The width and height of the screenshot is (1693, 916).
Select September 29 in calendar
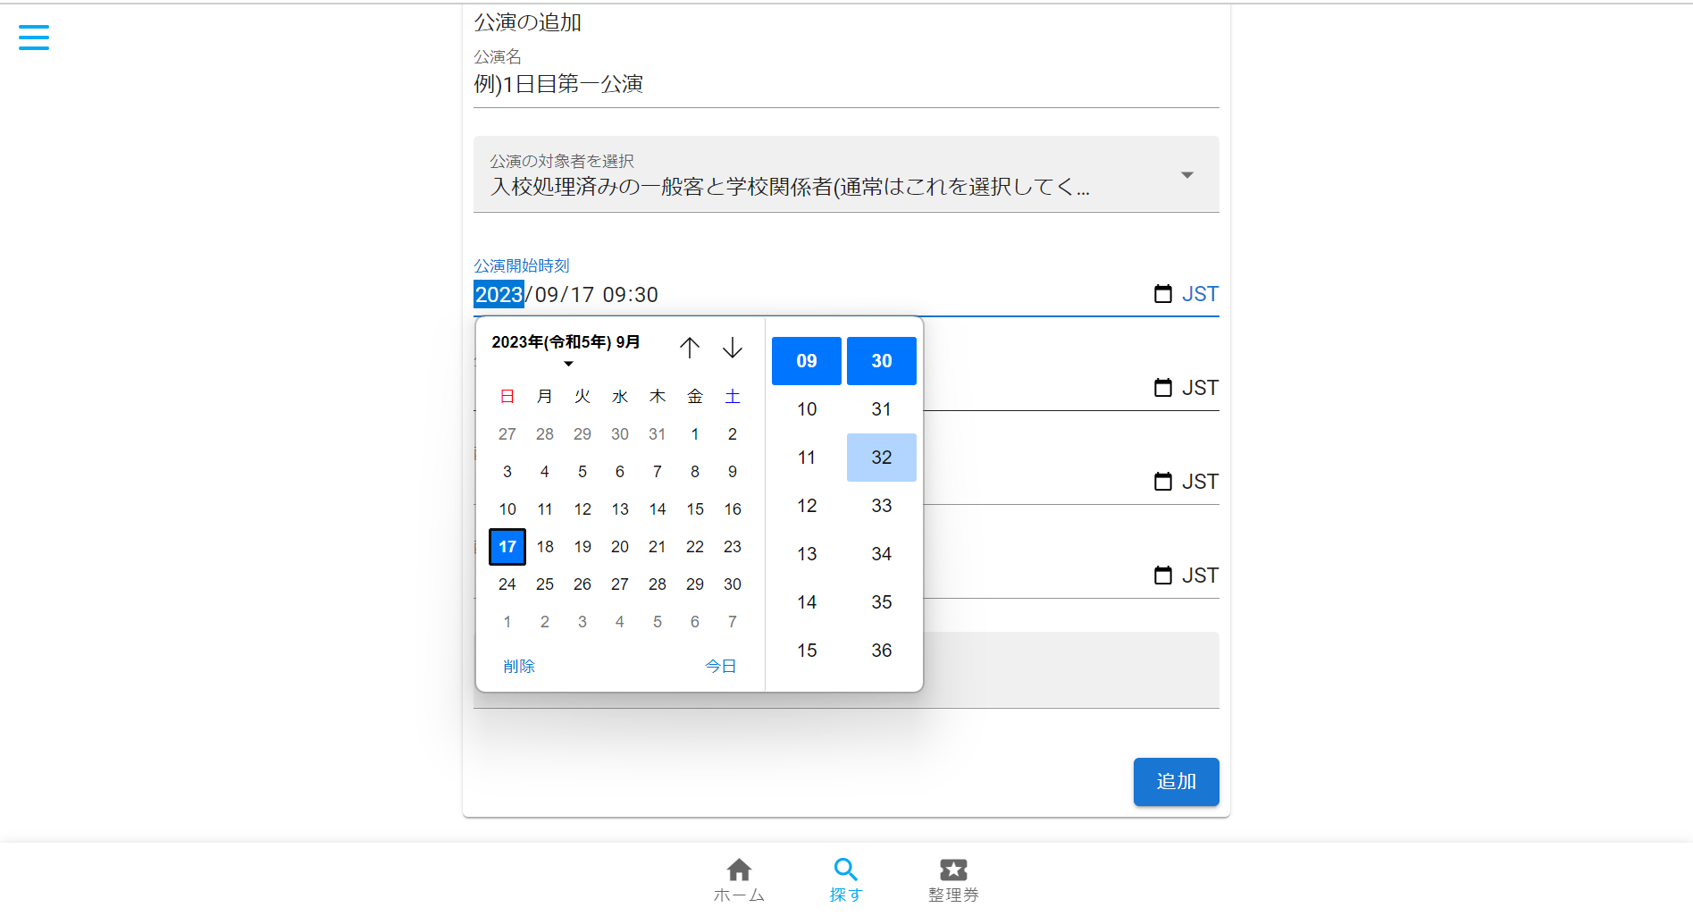[695, 584]
